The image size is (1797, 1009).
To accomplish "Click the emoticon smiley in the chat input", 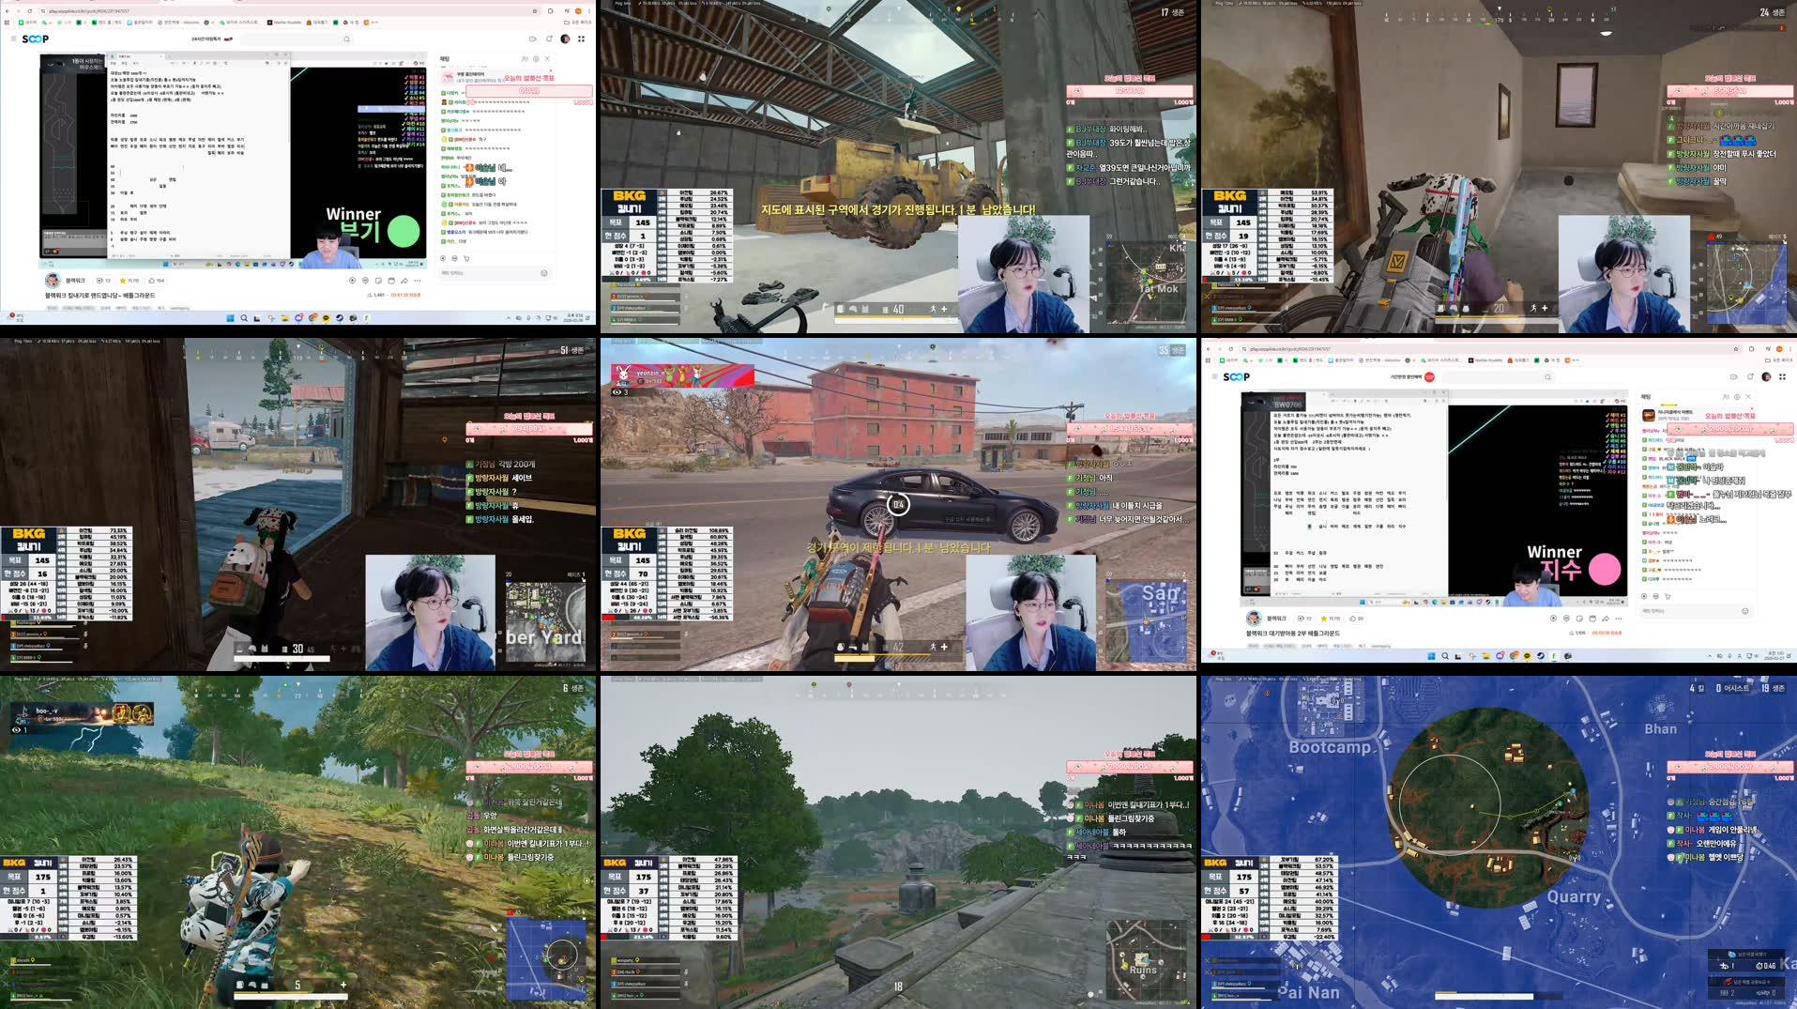I will (x=544, y=273).
